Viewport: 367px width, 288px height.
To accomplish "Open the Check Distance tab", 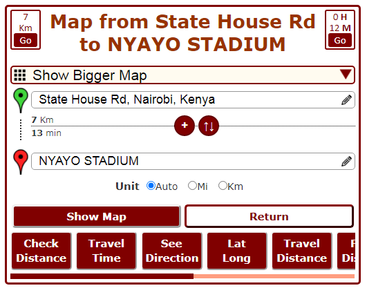I will (41, 251).
